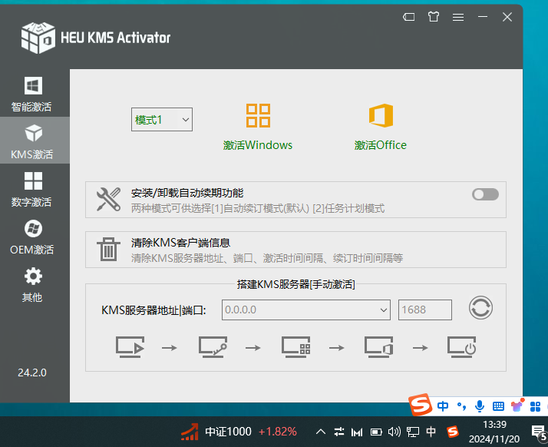
Task: Click the M-shaped tray icon
Action: pos(357,432)
